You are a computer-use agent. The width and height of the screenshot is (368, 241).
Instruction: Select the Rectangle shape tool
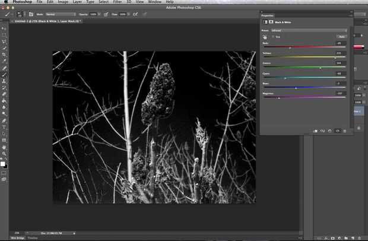coord(4,140)
